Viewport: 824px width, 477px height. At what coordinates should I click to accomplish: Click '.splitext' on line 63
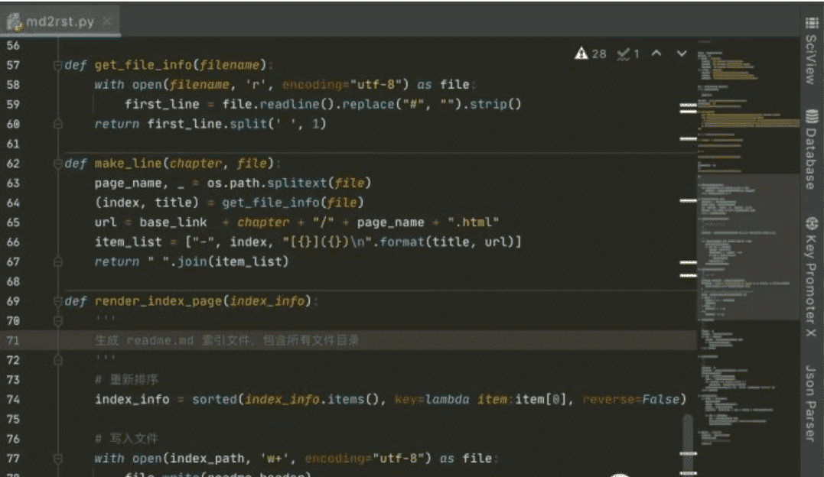pyautogui.click(x=293, y=183)
